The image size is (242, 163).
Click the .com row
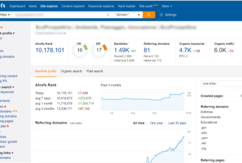pyautogui.click(x=204, y=138)
